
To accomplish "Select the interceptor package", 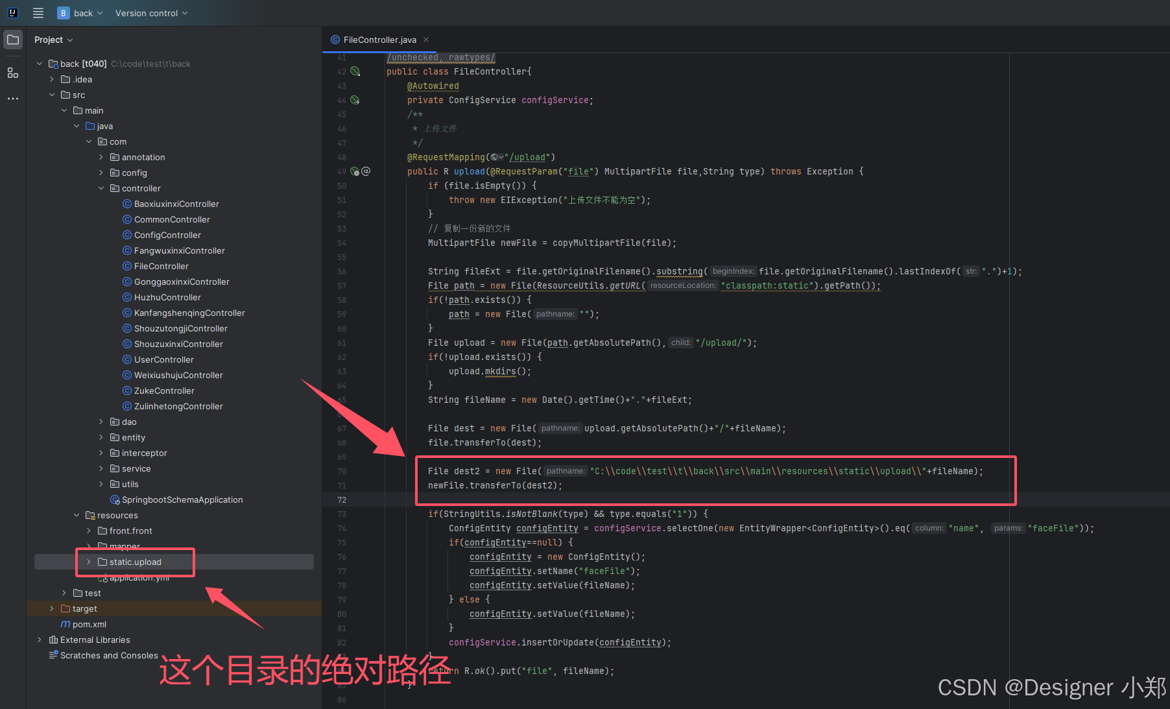I will click(x=145, y=453).
